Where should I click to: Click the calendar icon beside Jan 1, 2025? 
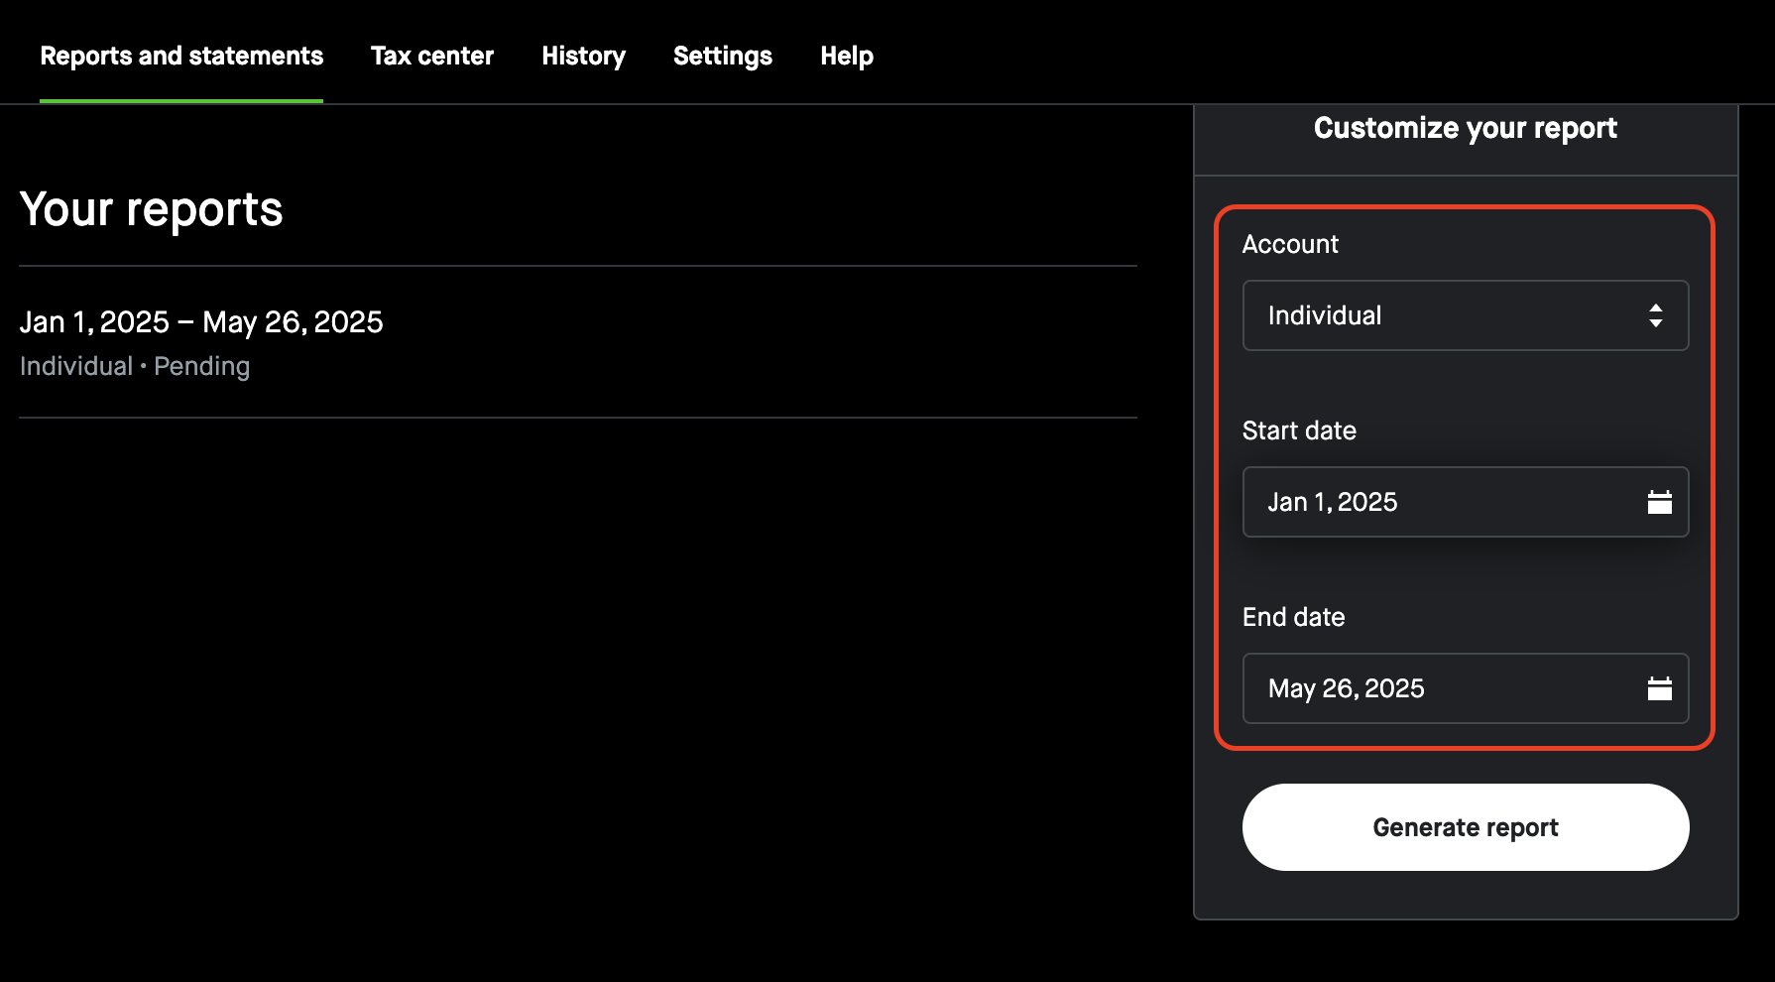click(x=1661, y=502)
